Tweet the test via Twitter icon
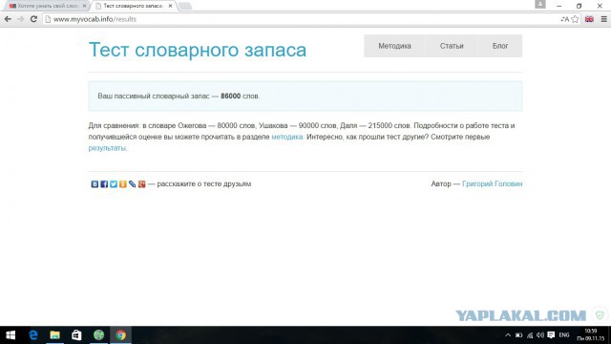This screenshot has height=344, width=611. tap(114, 184)
